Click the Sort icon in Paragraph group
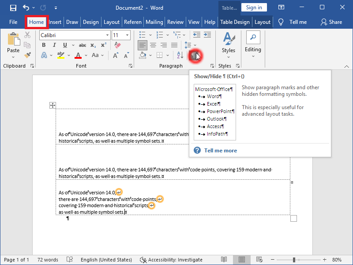 [180, 55]
